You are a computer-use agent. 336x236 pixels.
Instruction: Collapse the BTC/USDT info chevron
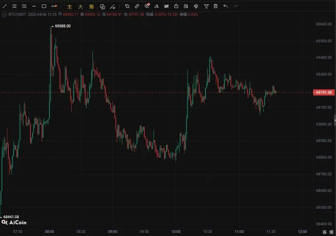click(x=4, y=15)
